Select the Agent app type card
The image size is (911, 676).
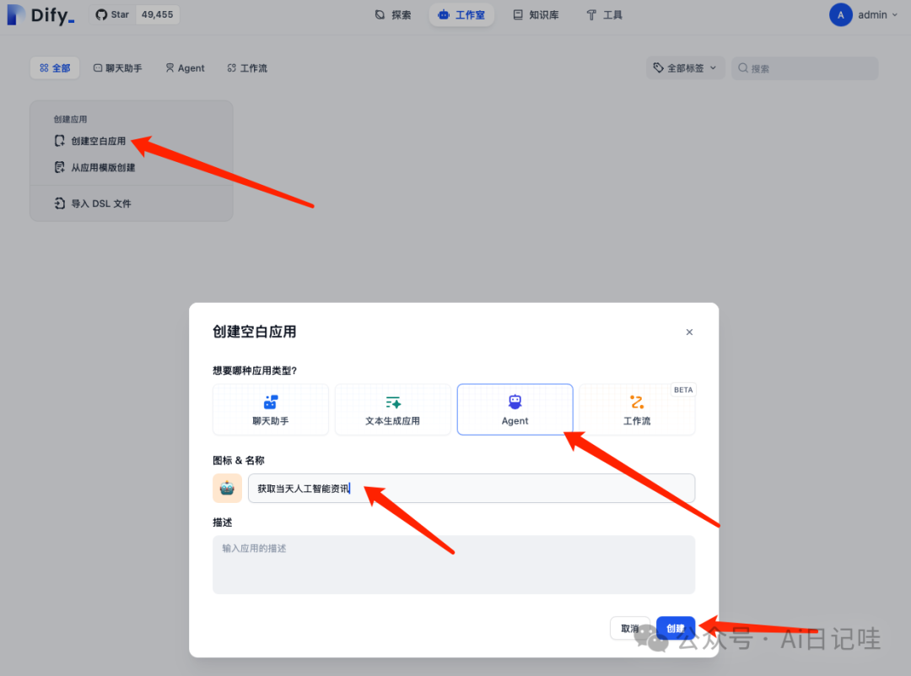pos(515,409)
